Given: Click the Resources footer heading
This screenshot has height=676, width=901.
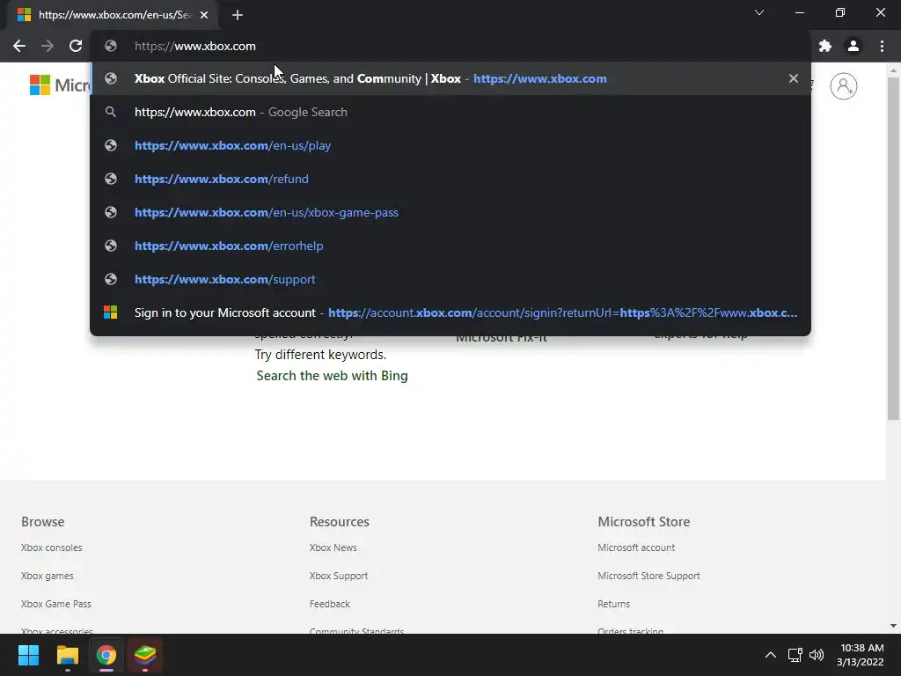Looking at the screenshot, I should [x=340, y=522].
